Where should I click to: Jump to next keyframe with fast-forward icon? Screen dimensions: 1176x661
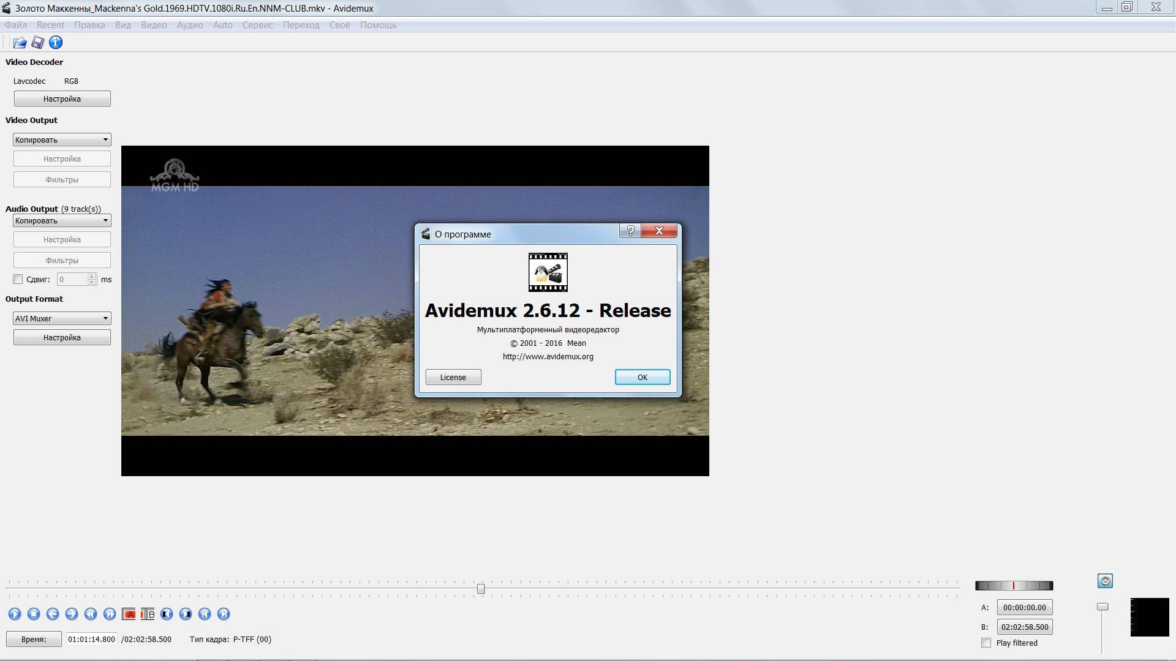coord(110,614)
